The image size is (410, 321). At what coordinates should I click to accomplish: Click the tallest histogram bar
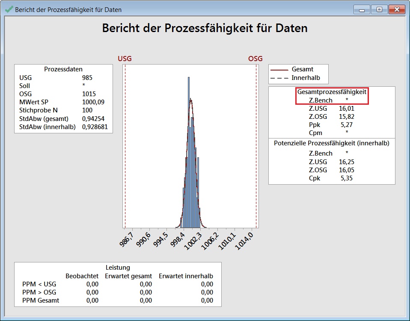click(189, 152)
